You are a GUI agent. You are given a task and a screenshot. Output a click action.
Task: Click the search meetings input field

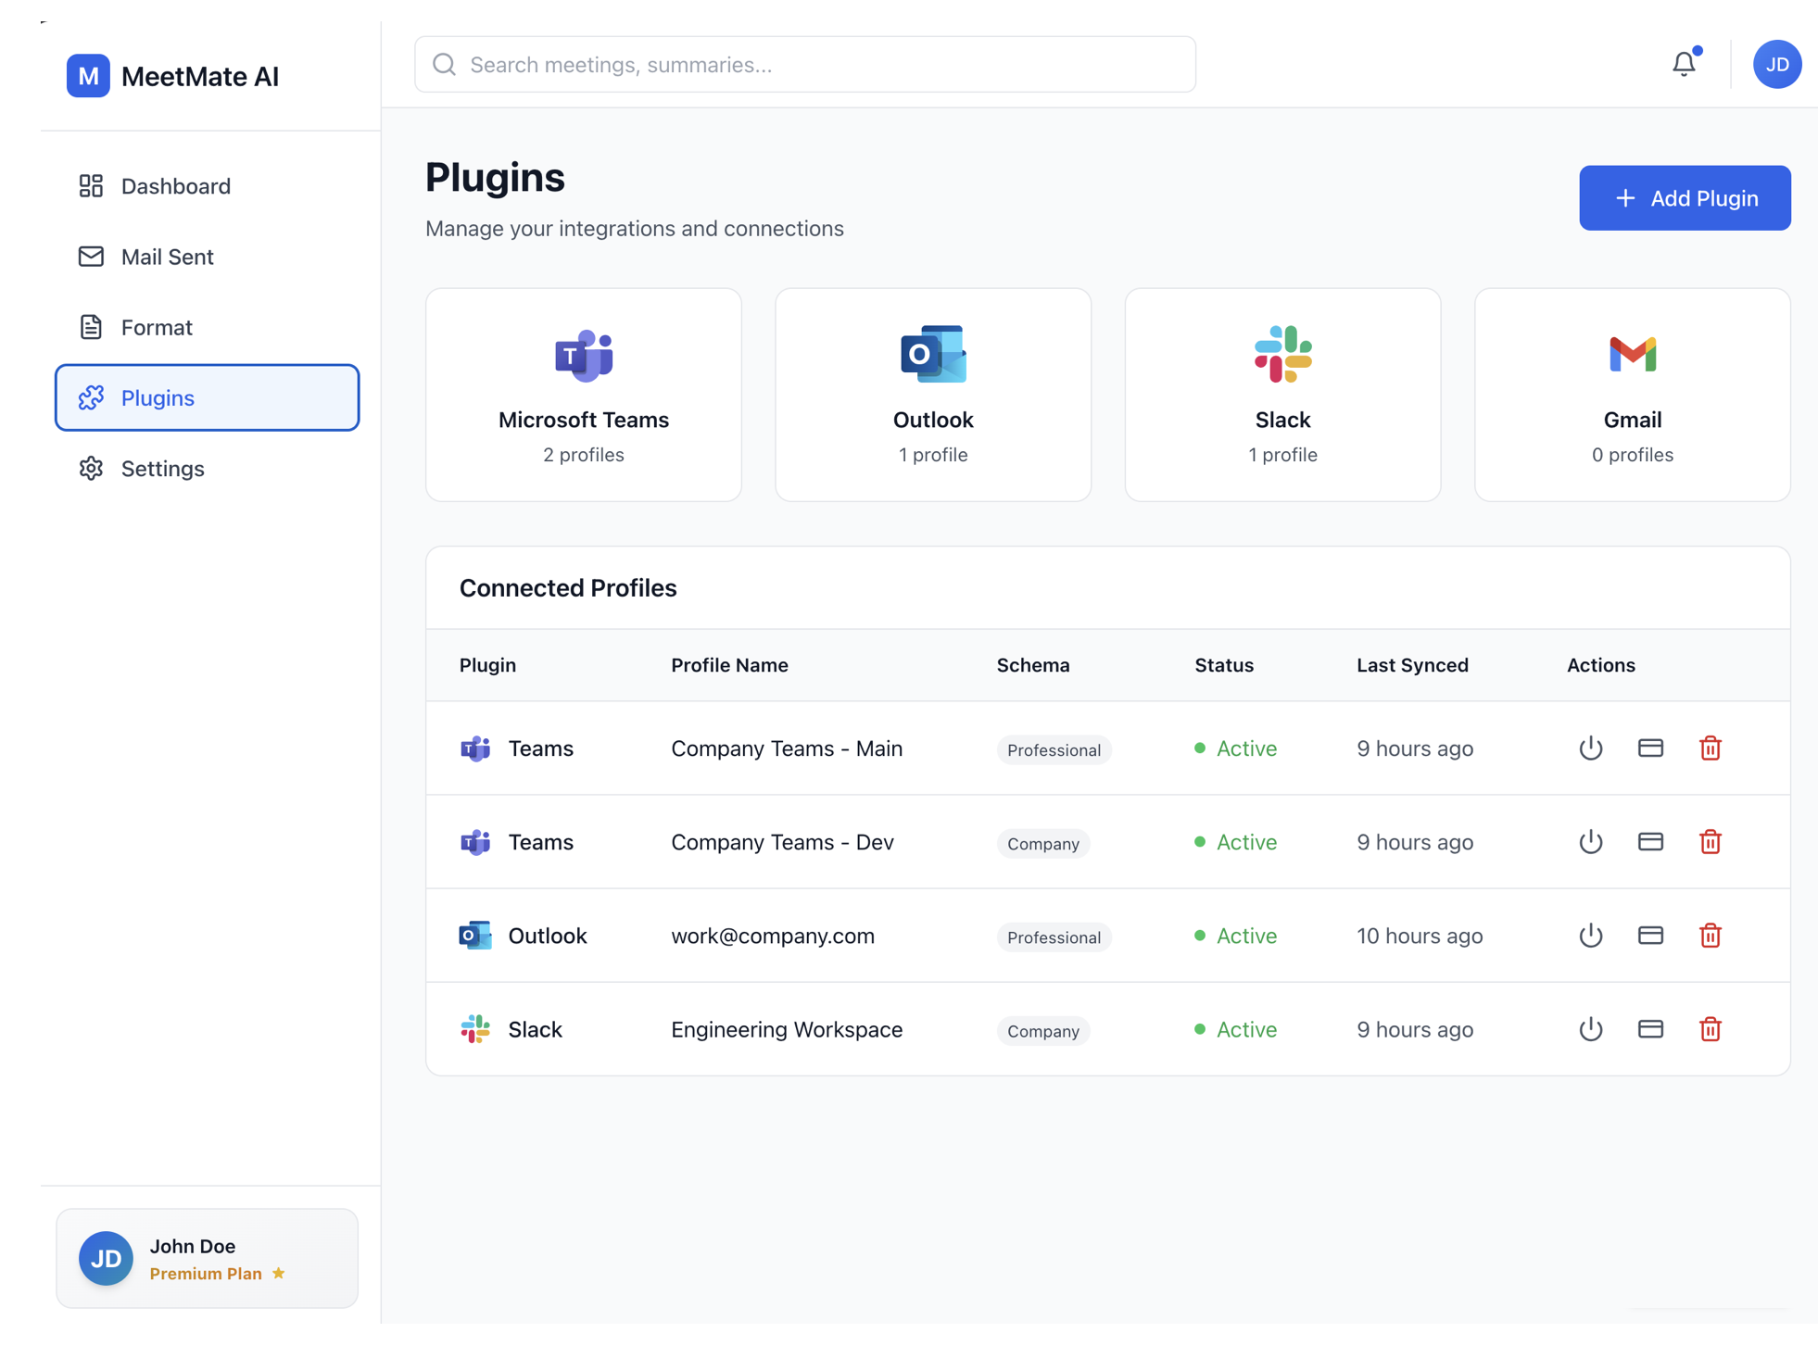click(804, 65)
